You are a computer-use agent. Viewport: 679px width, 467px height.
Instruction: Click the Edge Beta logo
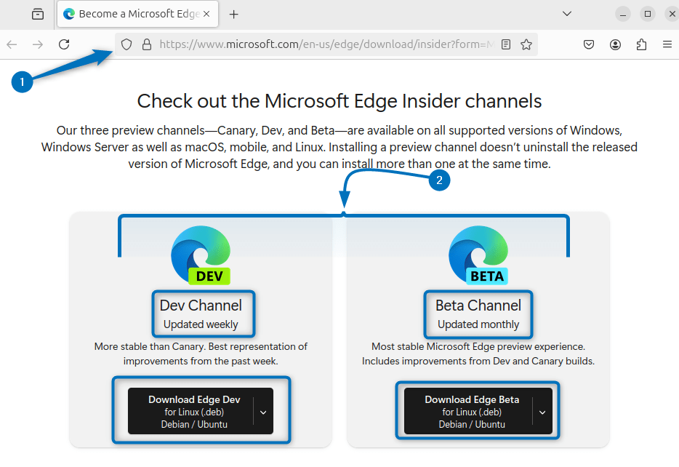tap(478, 251)
